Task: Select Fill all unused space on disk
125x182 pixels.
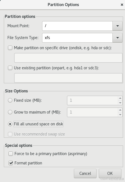Action: [10, 124]
